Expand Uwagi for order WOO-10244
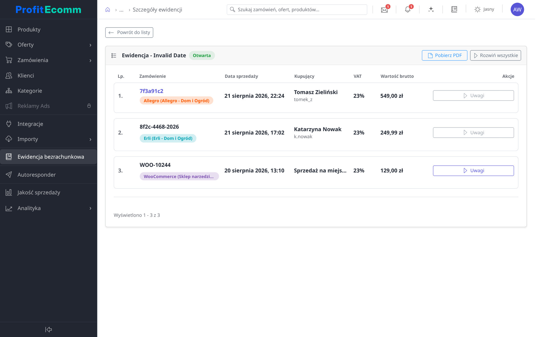540x337 pixels. (473, 171)
